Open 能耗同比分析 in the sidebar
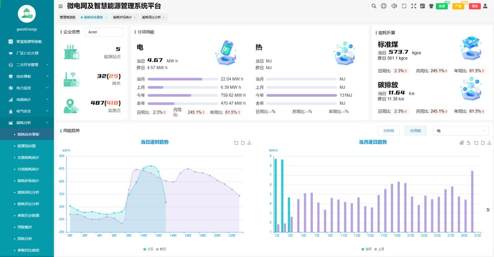The height and width of the screenshot is (257, 494). [x=27, y=192]
